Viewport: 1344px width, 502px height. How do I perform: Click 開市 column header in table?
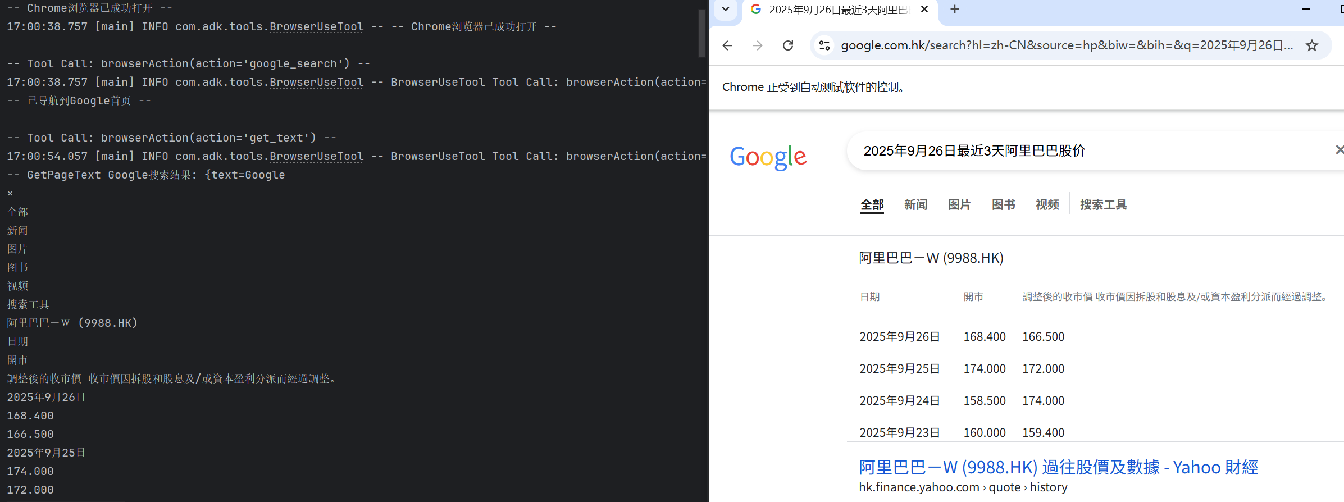coord(973,296)
